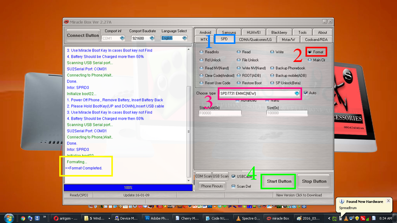Switch to the MTK tab
This screenshot has width=397, height=223.
pyautogui.click(x=204, y=39)
